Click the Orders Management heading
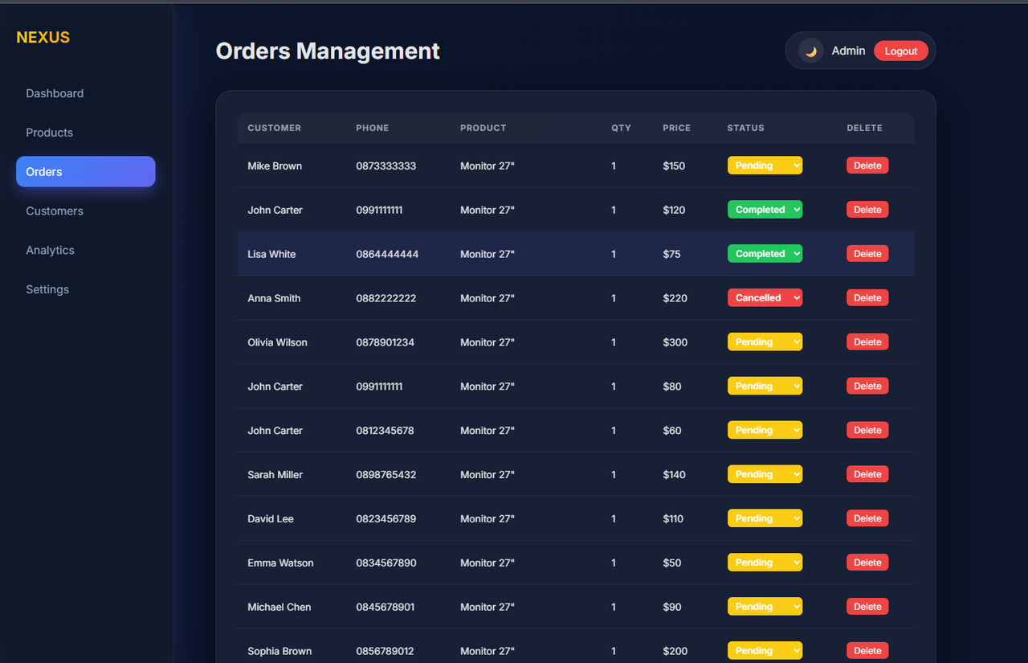Image resolution: width=1028 pixels, height=663 pixels. coord(328,51)
